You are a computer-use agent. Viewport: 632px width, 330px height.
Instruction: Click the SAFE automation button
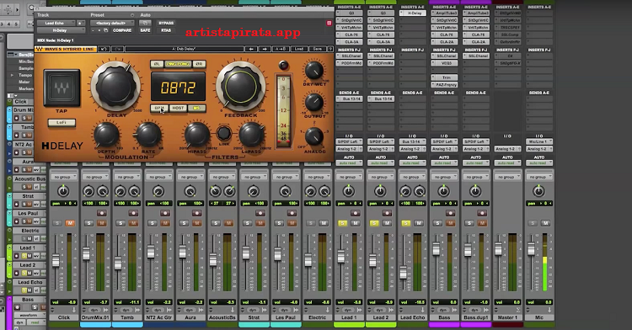pyautogui.click(x=146, y=30)
